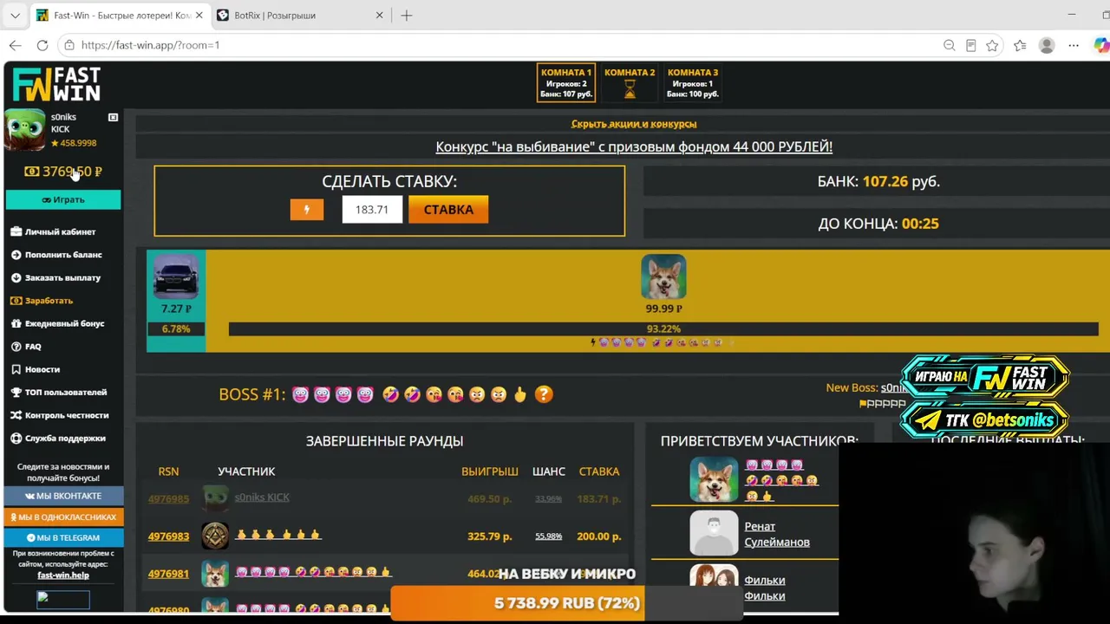Click the small icon beside the s0niks username
This screenshot has height=624, width=1110.
[x=113, y=117]
